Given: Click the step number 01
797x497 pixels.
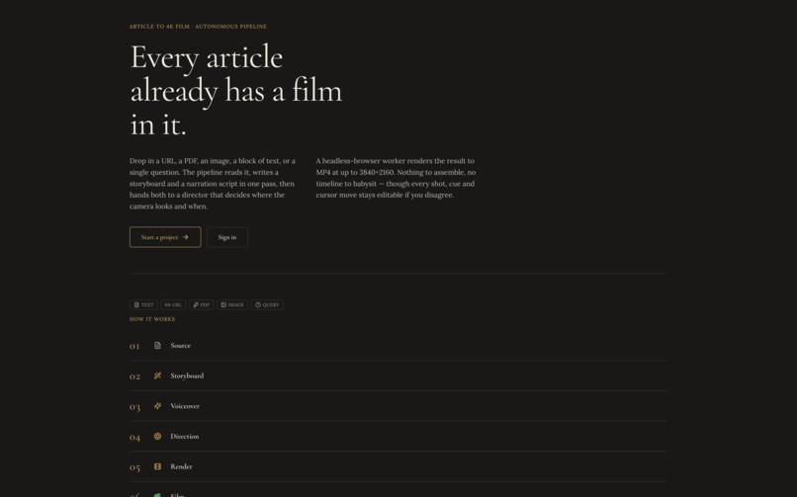Looking at the screenshot, I should 134,346.
